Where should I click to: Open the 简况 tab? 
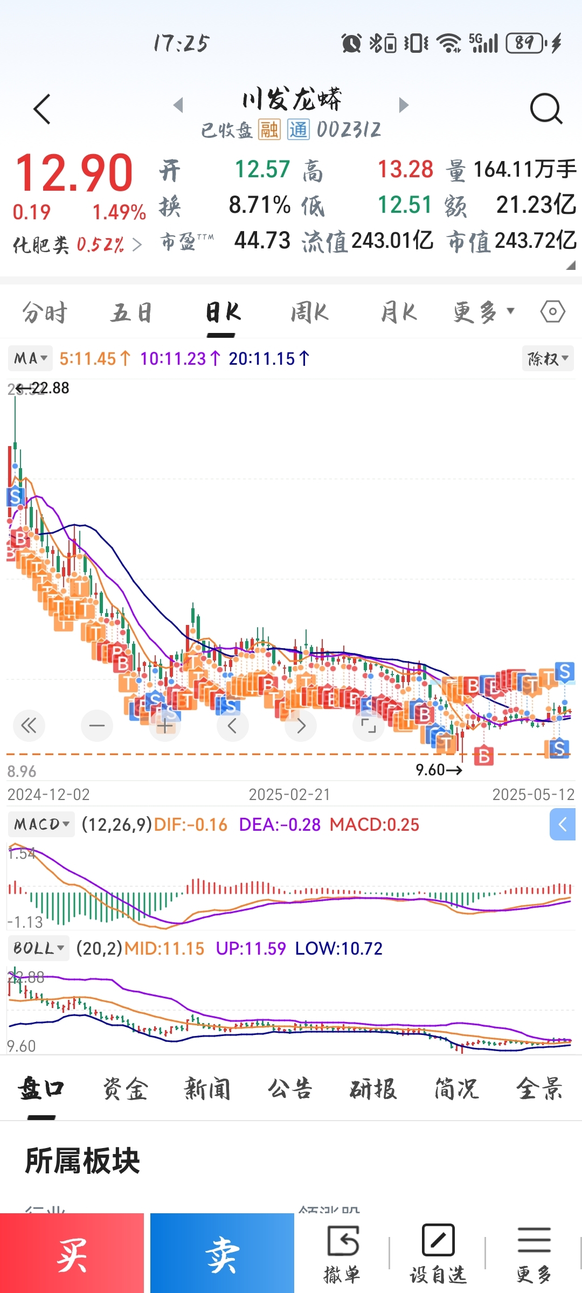(x=456, y=1089)
